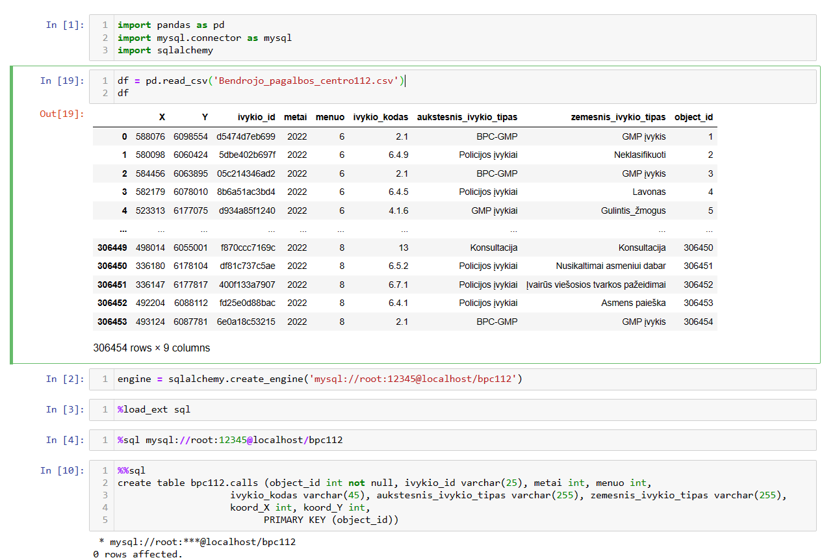
Task: Select the df81c737c5ae cell
Action: [x=248, y=266]
